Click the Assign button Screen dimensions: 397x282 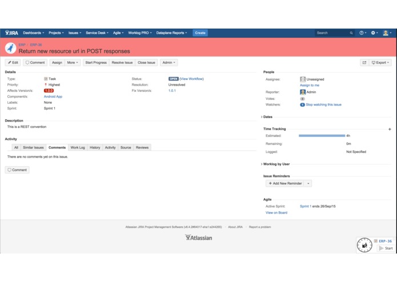click(57, 62)
